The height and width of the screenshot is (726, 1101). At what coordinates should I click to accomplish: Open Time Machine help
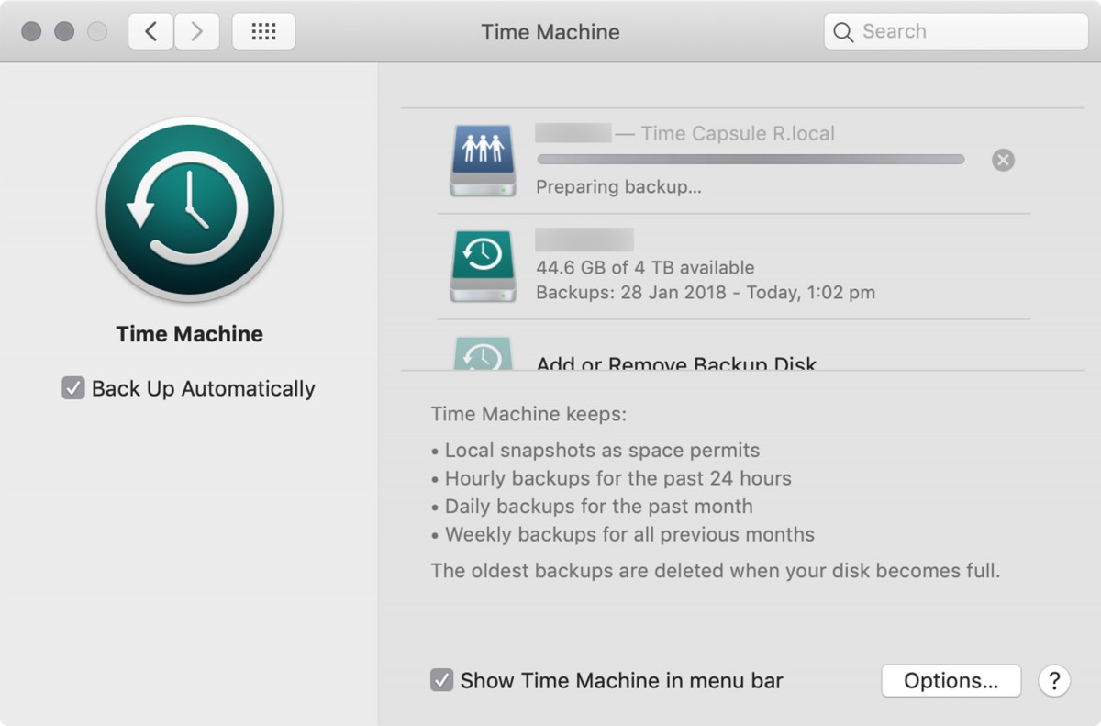pos(1054,681)
